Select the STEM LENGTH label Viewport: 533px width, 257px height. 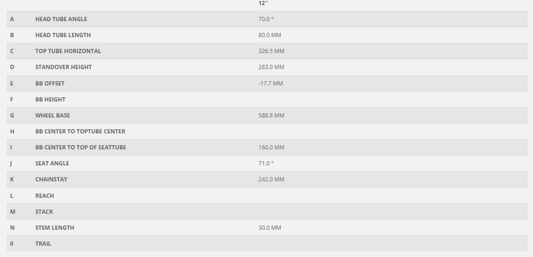(x=54, y=228)
